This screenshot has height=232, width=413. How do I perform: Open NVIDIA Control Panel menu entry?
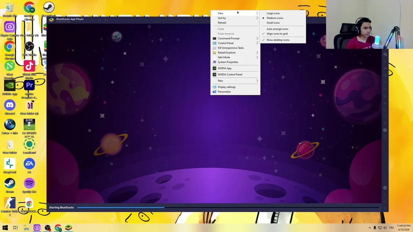point(235,74)
